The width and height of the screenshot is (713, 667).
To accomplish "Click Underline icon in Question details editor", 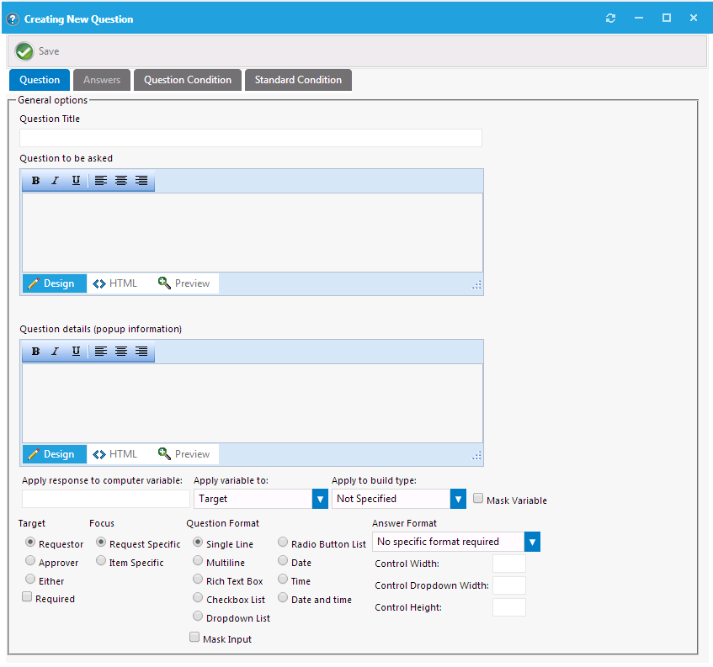I will point(76,352).
